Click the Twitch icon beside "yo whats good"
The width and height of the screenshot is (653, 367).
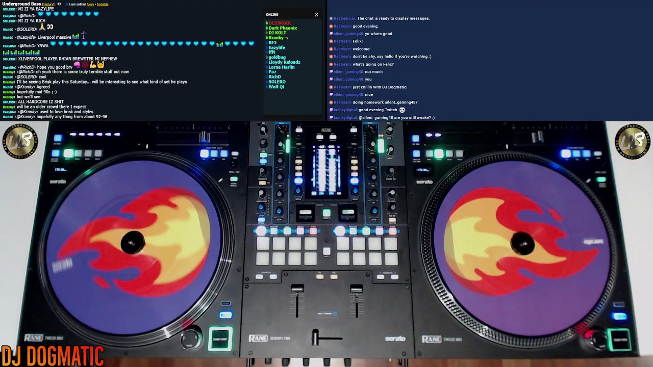point(332,34)
